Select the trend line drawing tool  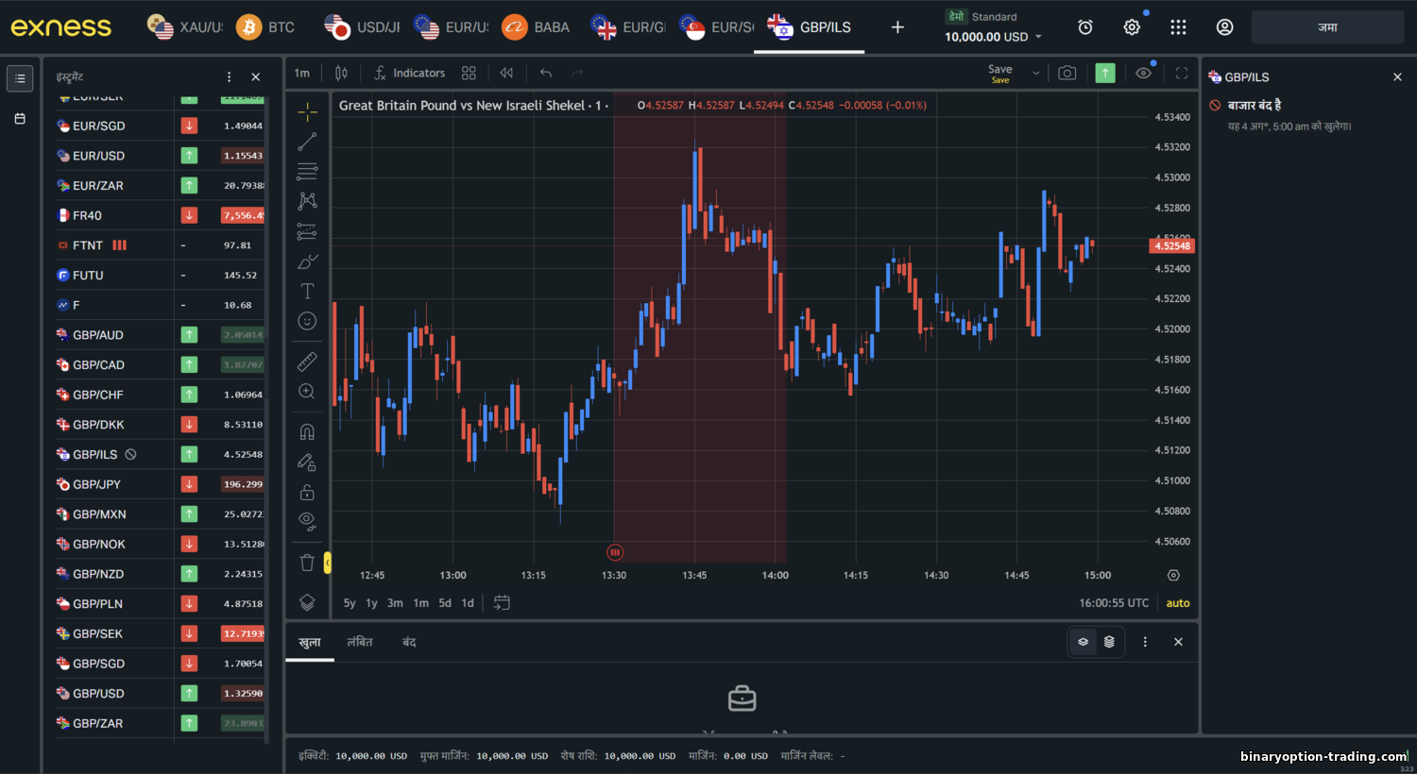(x=307, y=142)
